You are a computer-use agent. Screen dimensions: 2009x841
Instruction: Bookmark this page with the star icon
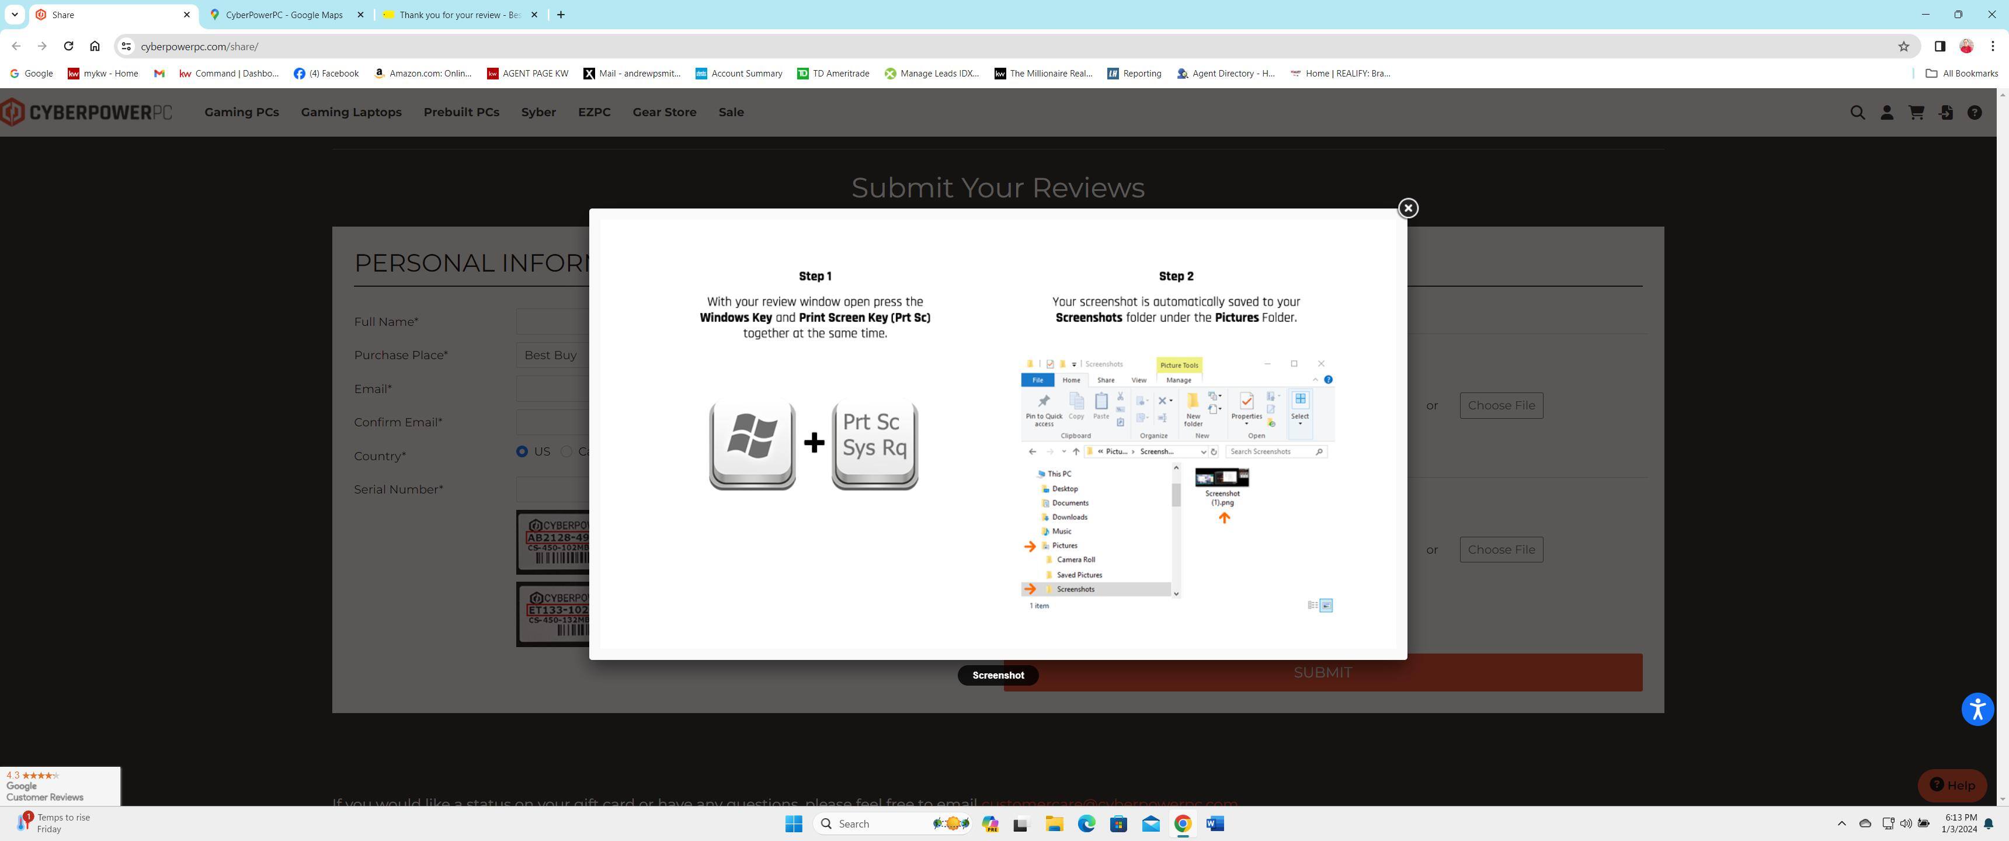1903,46
